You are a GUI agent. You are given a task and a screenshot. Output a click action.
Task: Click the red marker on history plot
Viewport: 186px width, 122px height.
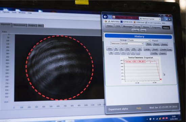point(161,79)
